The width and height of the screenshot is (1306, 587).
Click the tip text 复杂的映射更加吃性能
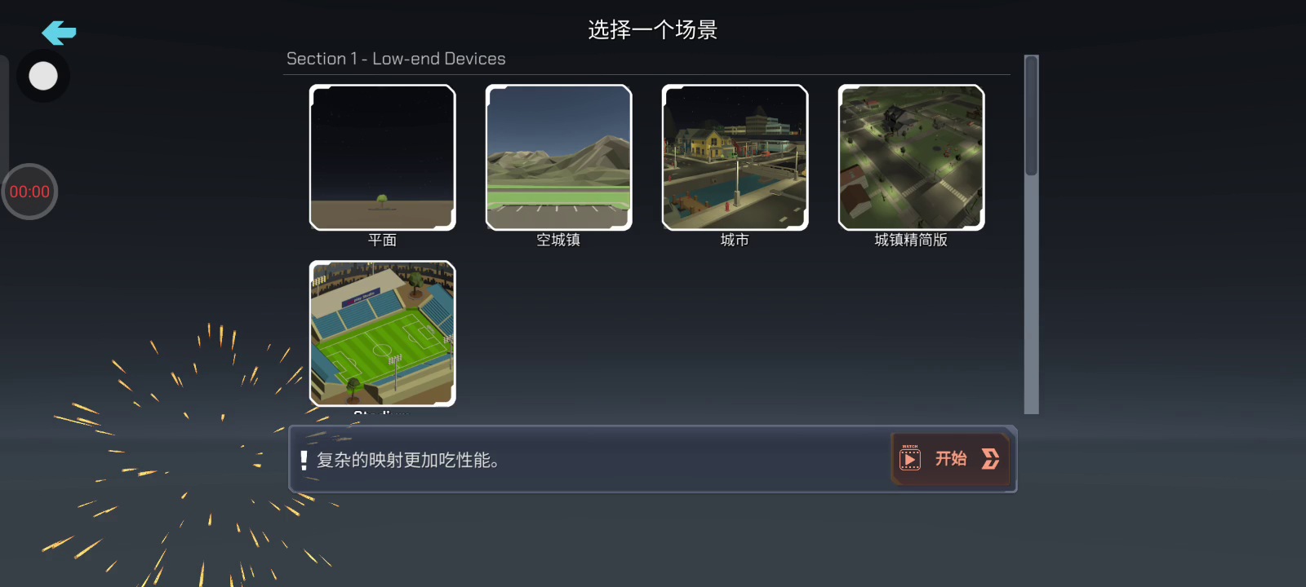tap(408, 461)
